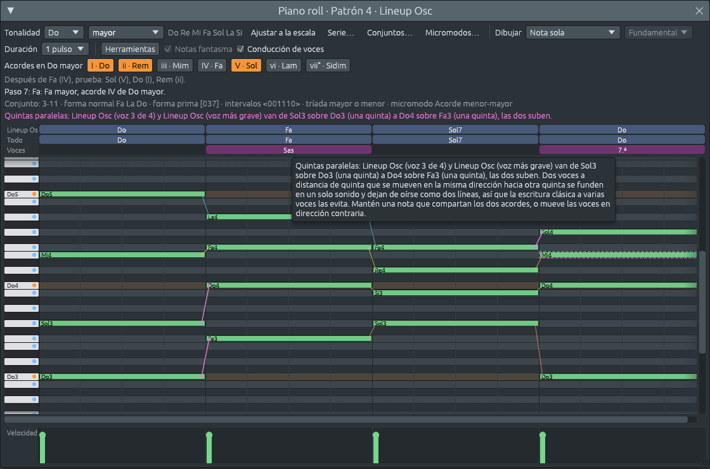The height and width of the screenshot is (469, 710).
Task: Select the Do5 note in the grid
Action: pos(122,194)
